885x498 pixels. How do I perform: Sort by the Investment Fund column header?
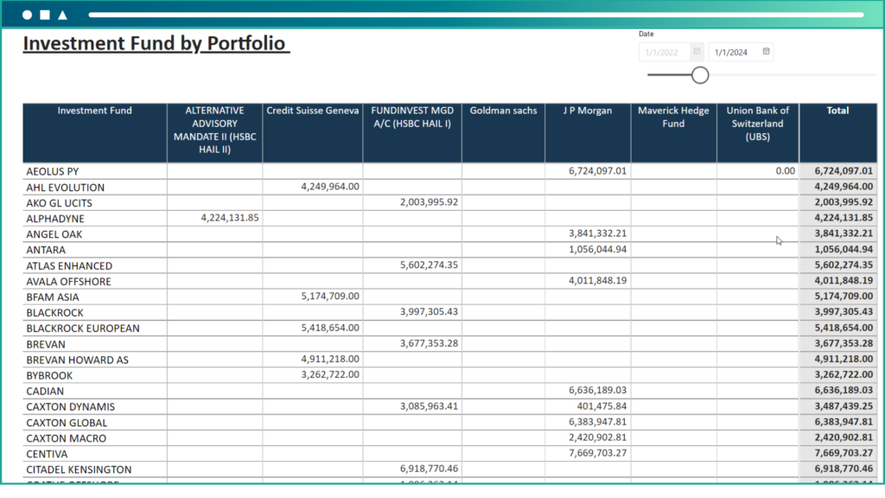pos(94,111)
